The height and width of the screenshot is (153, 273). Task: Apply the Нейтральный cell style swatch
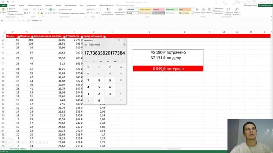pos(145,9)
